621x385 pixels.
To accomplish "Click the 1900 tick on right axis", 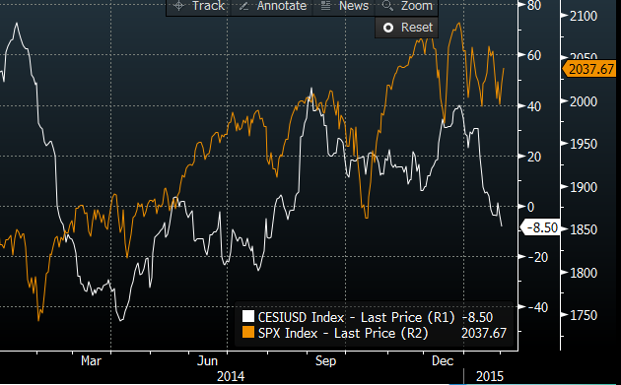I will (x=584, y=187).
